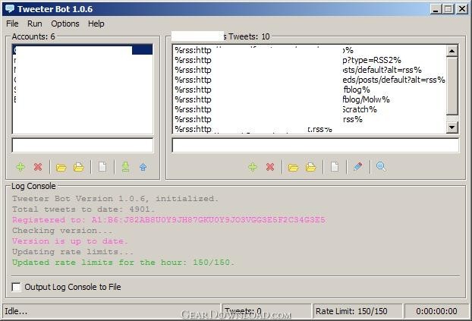Click the pencil edit icon in Tweets toolbar
The width and height of the screenshot is (472, 321).
click(357, 167)
